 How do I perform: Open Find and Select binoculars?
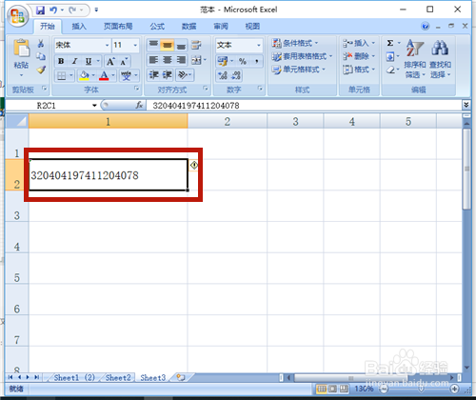[441, 59]
